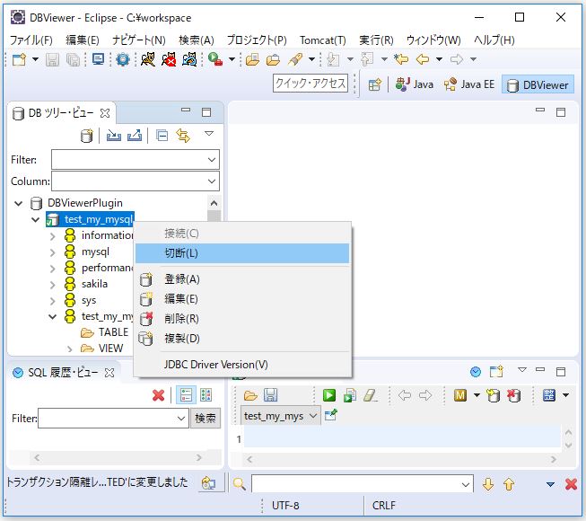Screen dimensions: 586x521
Task: Click the gear settings toolbar icon
Action: [123, 59]
